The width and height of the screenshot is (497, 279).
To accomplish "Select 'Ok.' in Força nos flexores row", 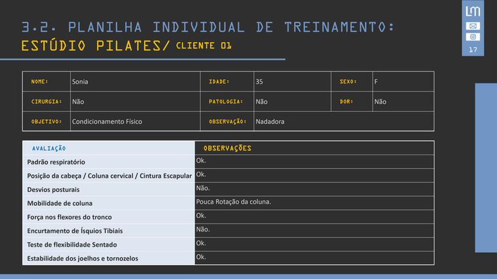I will pyautogui.click(x=201, y=215).
